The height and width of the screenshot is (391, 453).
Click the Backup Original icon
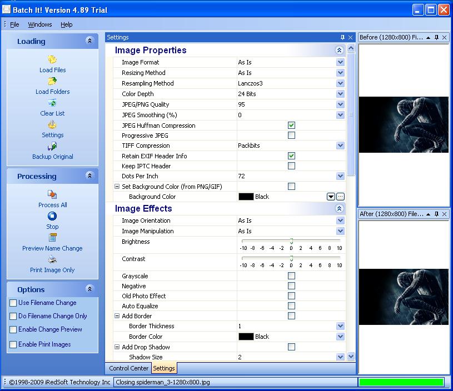[52, 146]
